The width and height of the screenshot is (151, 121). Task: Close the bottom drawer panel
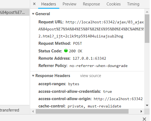[144, 119]
